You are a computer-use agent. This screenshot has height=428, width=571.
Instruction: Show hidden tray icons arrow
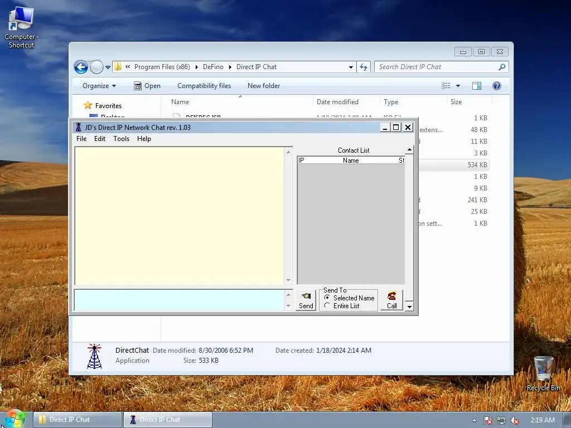474,420
